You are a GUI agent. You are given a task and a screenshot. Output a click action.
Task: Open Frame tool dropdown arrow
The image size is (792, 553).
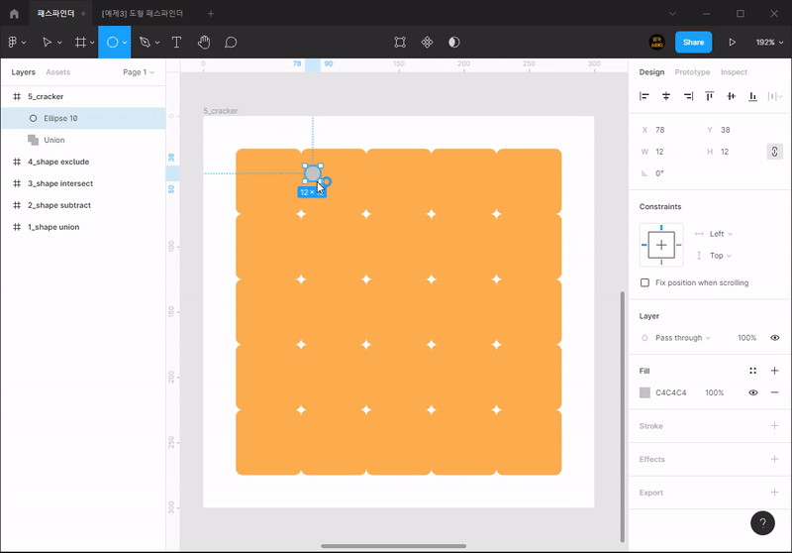tap(92, 43)
